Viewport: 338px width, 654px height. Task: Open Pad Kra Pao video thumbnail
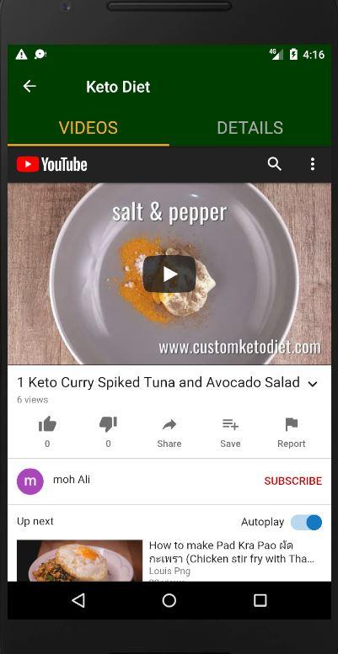pyautogui.click(x=79, y=561)
